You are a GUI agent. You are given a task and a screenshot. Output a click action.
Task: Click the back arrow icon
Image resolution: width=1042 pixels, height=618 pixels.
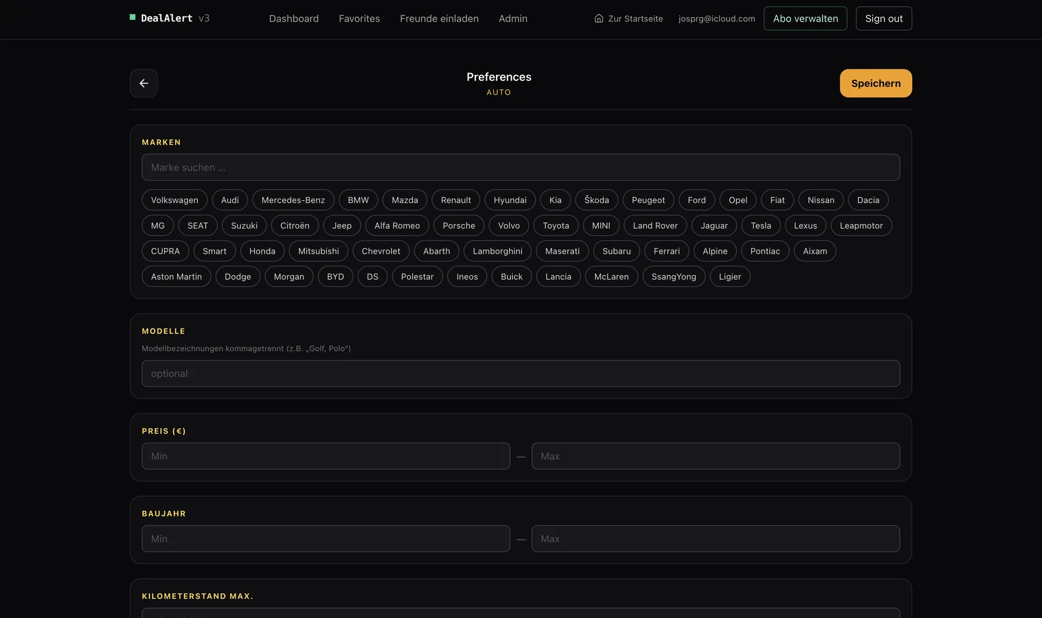(x=144, y=83)
